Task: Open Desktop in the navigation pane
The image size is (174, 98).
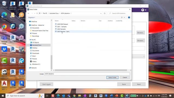Action: click(x=34, y=48)
